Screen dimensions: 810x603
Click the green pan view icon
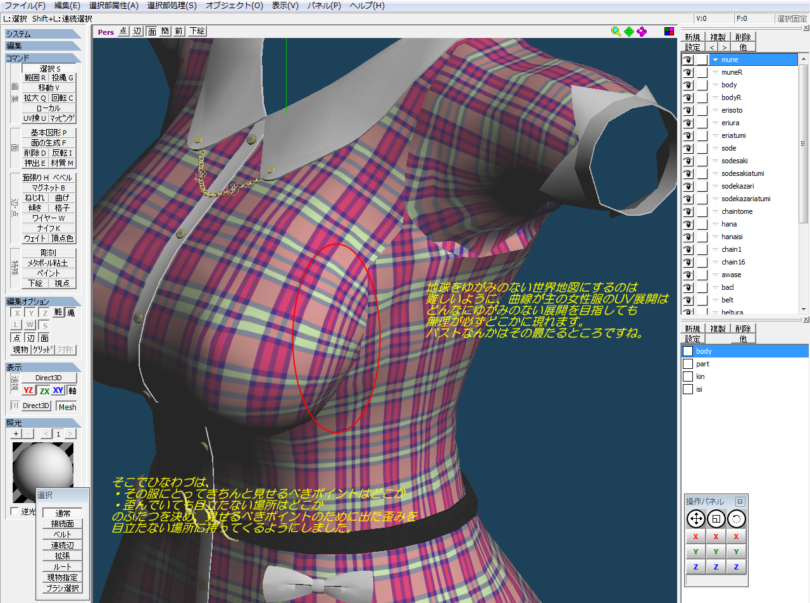629,32
